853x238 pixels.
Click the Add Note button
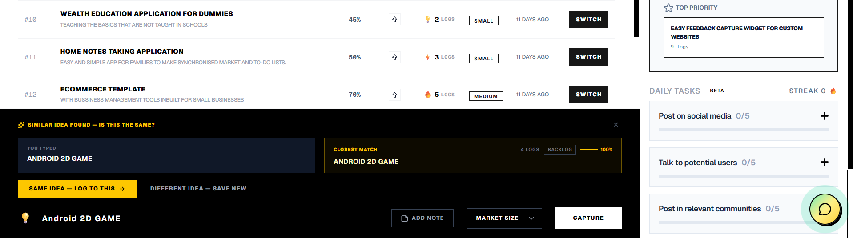pyautogui.click(x=422, y=218)
